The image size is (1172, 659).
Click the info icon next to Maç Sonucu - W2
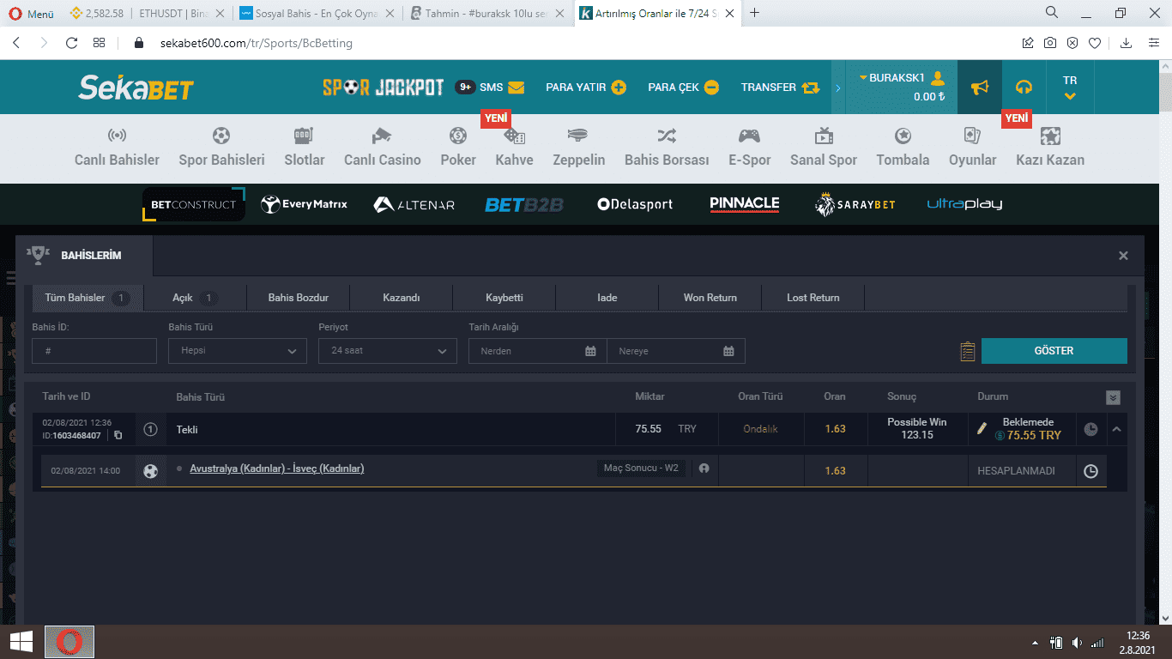pos(704,469)
